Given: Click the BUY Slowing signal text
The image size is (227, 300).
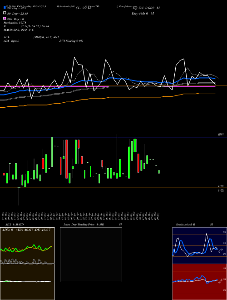Looking at the screenshot, I should [71, 41].
